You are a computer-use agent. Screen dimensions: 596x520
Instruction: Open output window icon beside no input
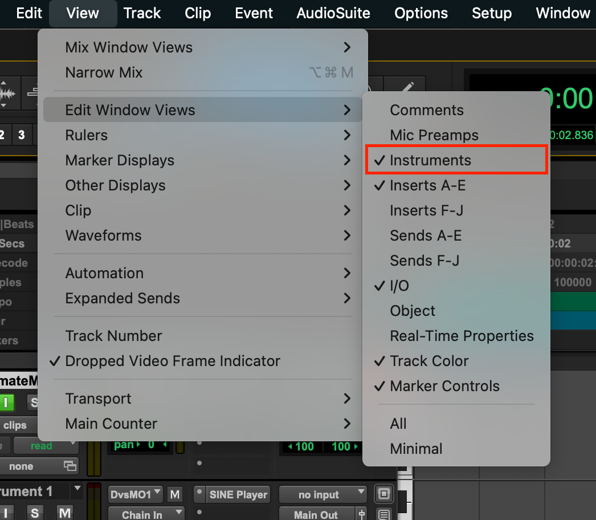click(383, 494)
